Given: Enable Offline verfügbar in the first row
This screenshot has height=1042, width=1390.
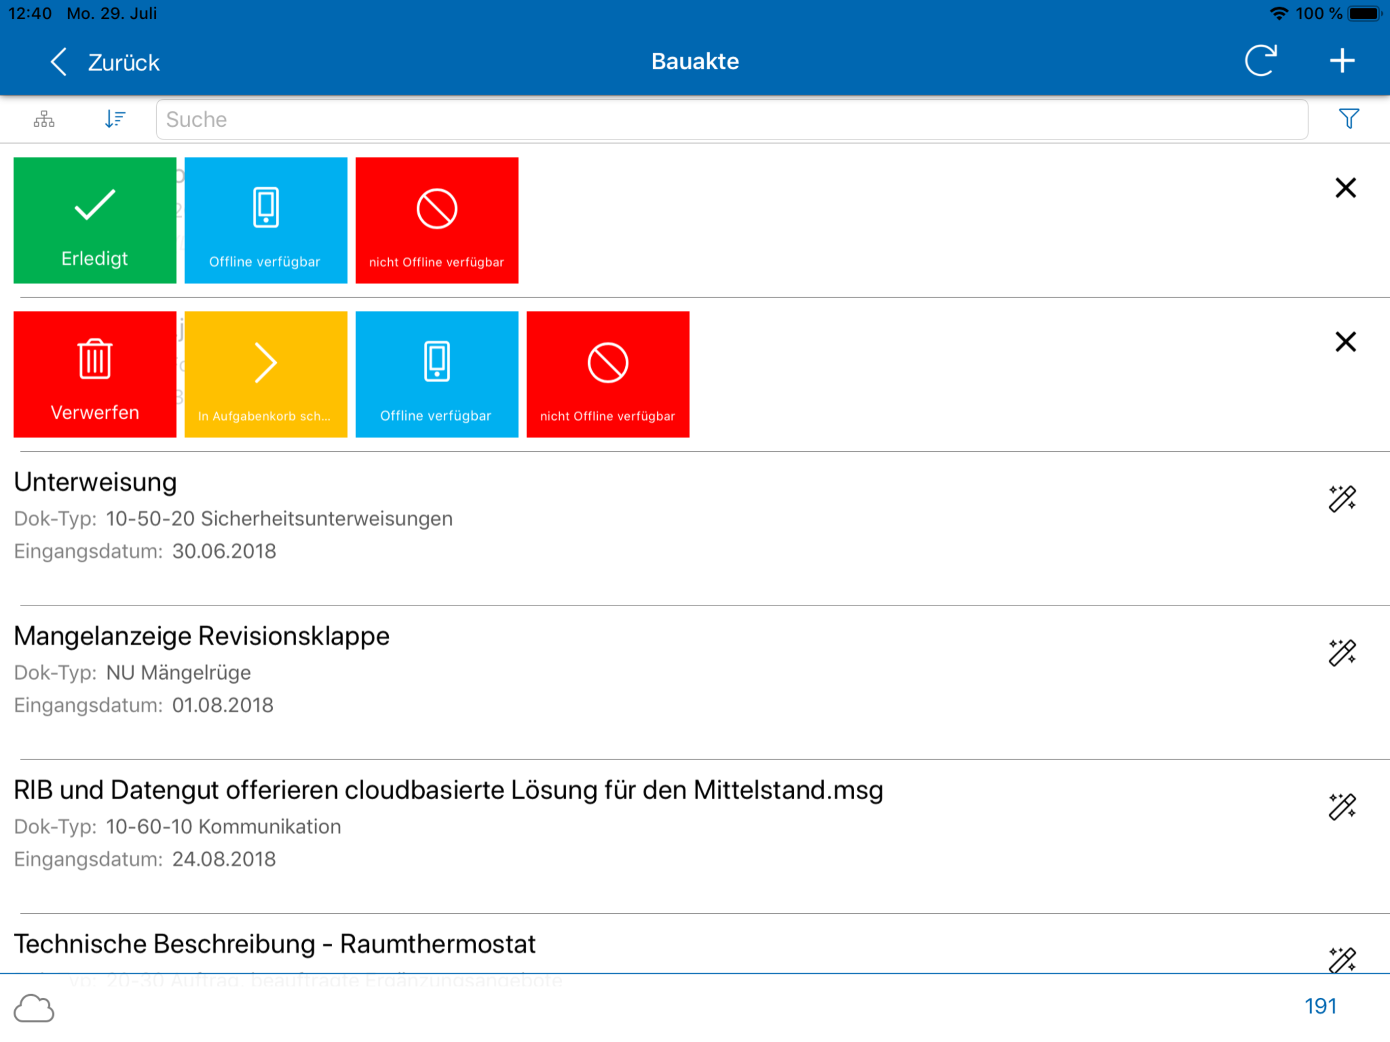Looking at the screenshot, I should coord(266,221).
